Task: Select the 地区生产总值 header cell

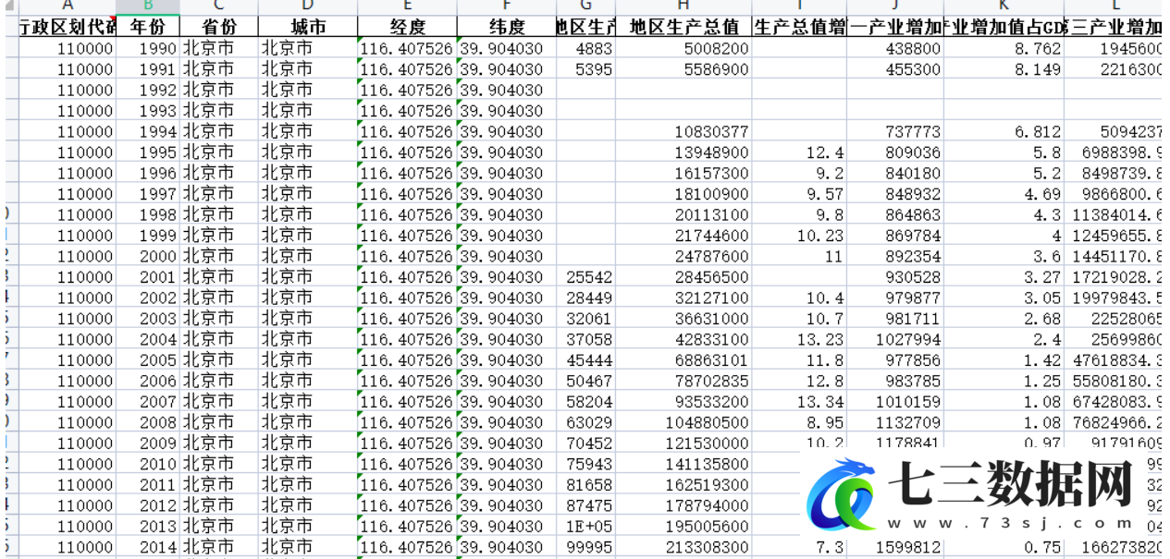Action: click(684, 27)
